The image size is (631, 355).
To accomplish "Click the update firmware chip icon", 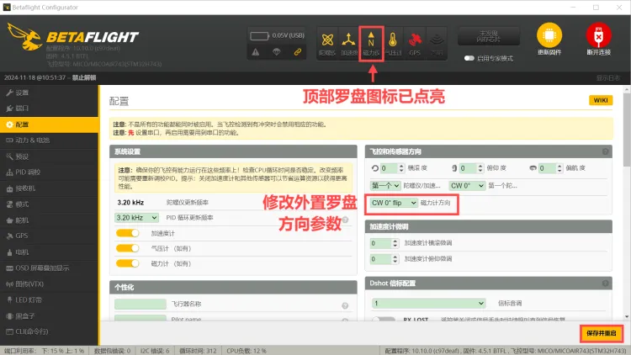I will coord(549,36).
